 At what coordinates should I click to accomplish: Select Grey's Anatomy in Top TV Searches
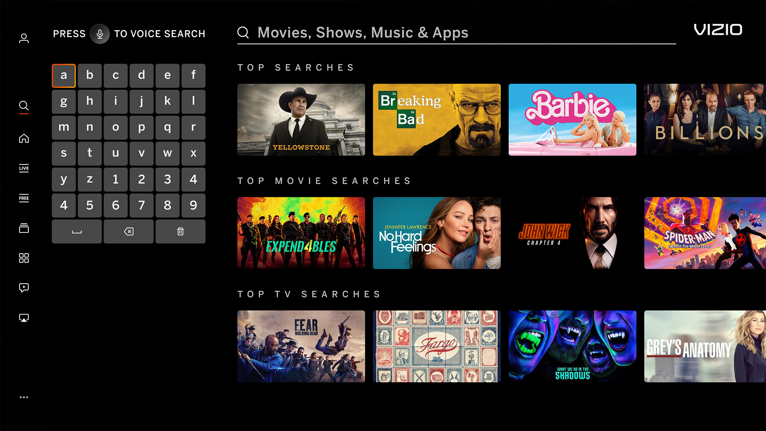point(704,345)
